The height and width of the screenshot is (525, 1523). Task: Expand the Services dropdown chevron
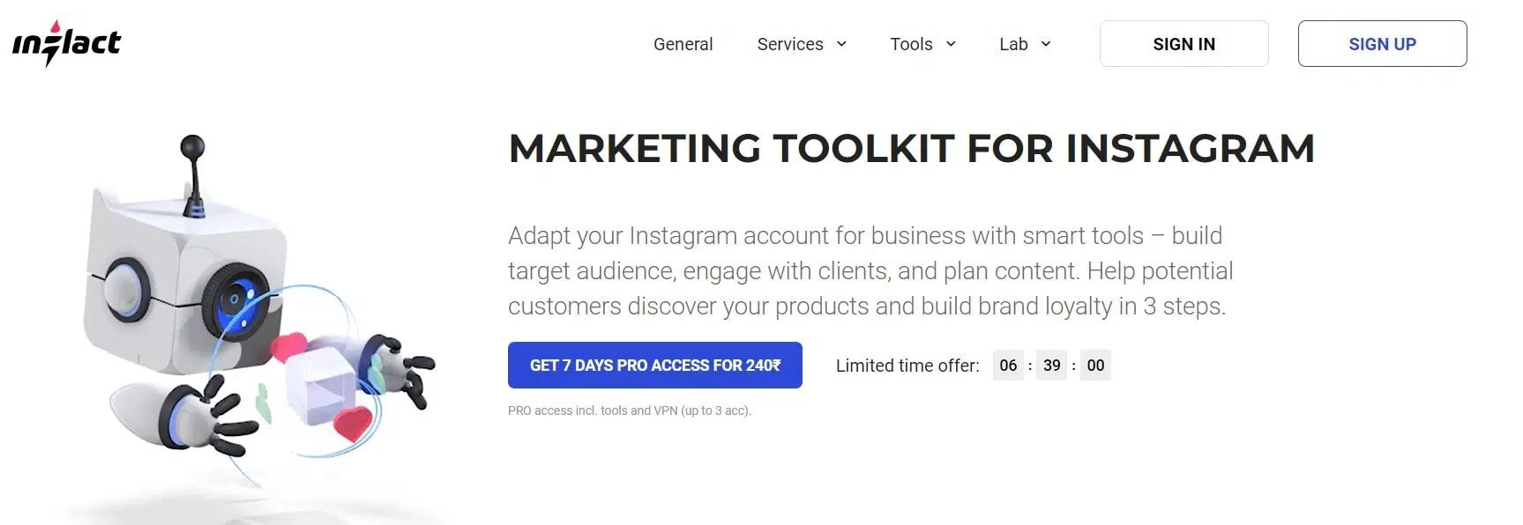841,44
